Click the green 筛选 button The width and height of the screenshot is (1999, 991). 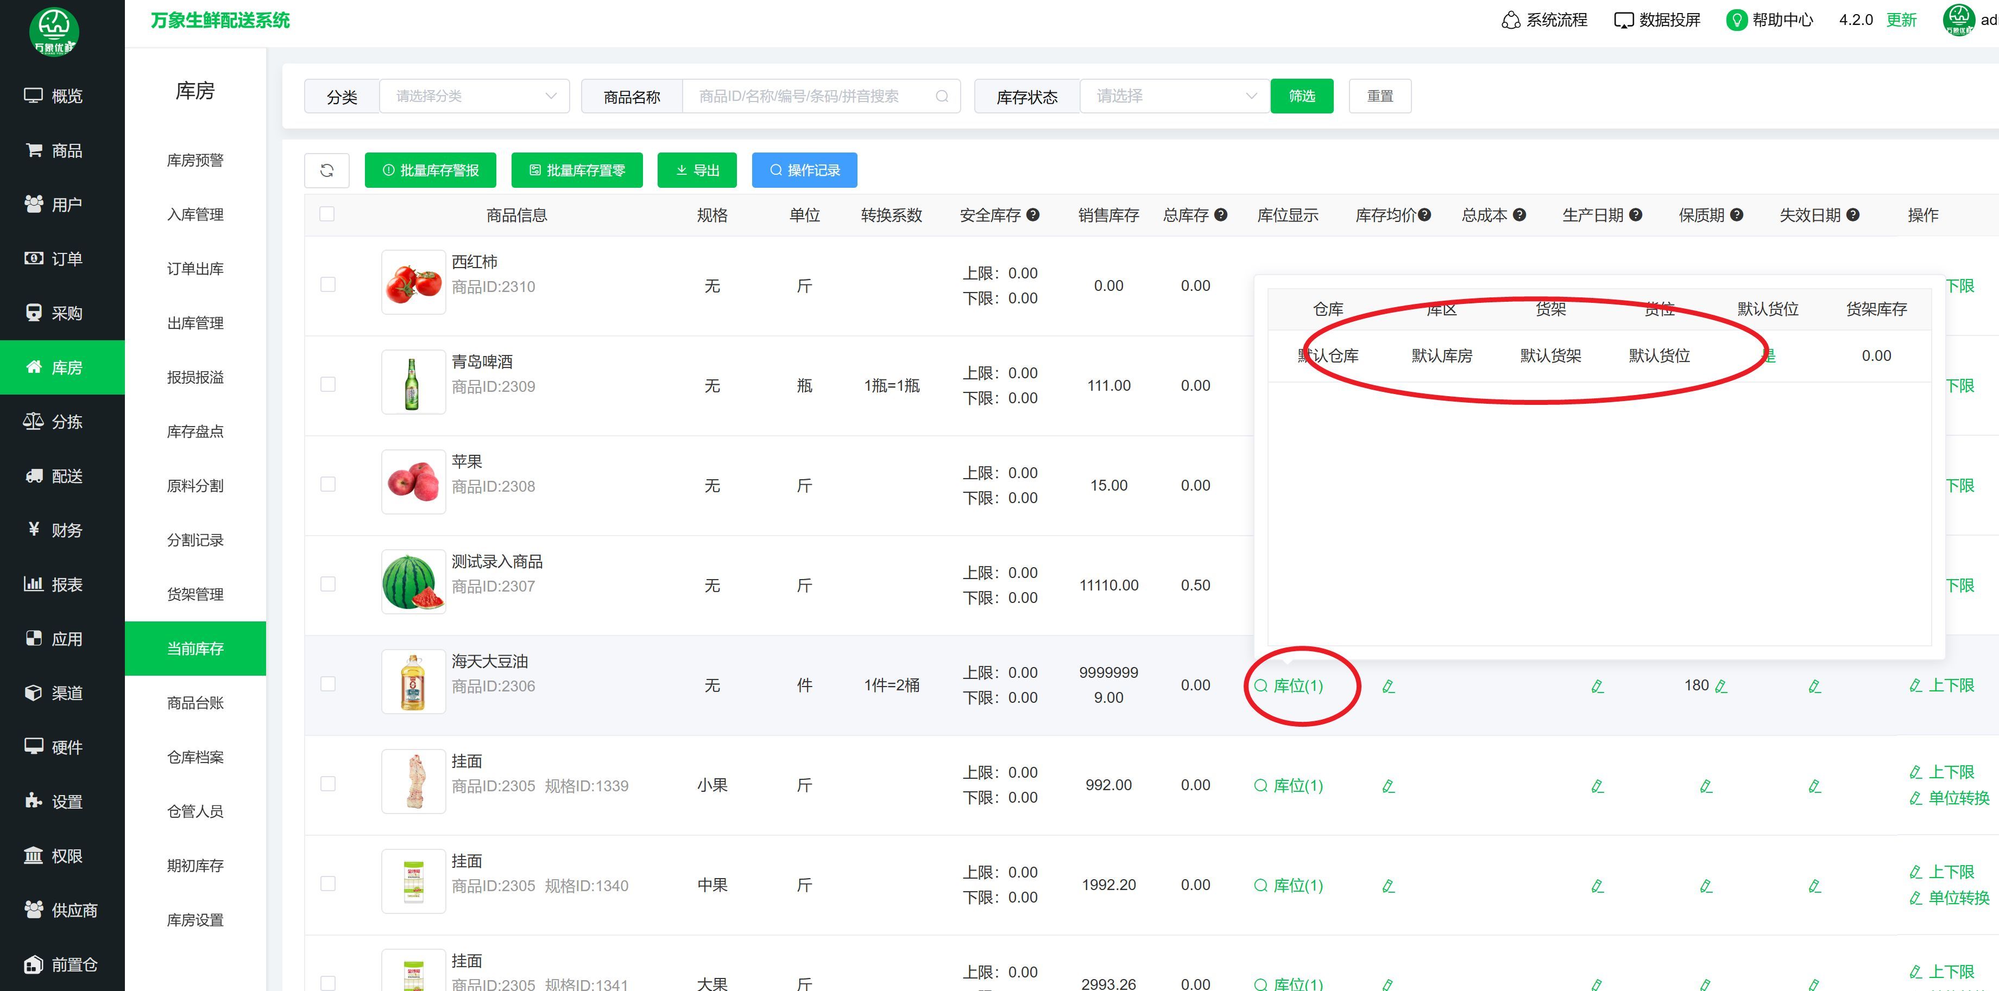coord(1301,96)
